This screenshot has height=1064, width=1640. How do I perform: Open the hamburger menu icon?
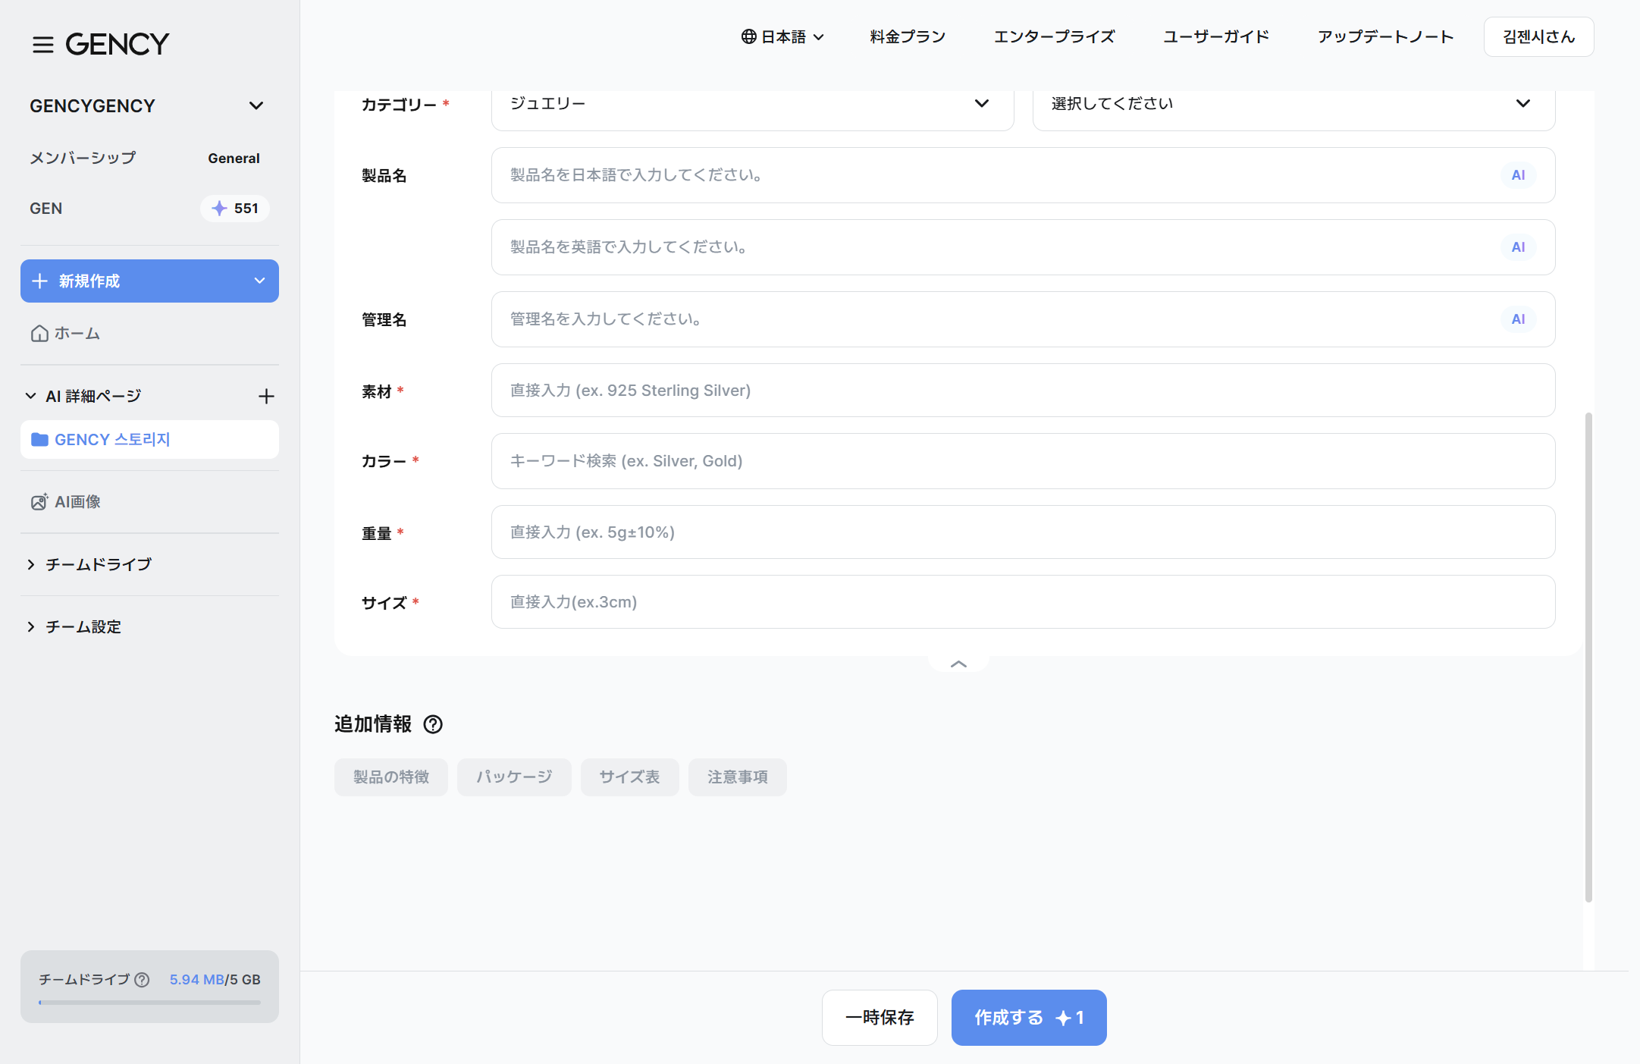tap(43, 45)
